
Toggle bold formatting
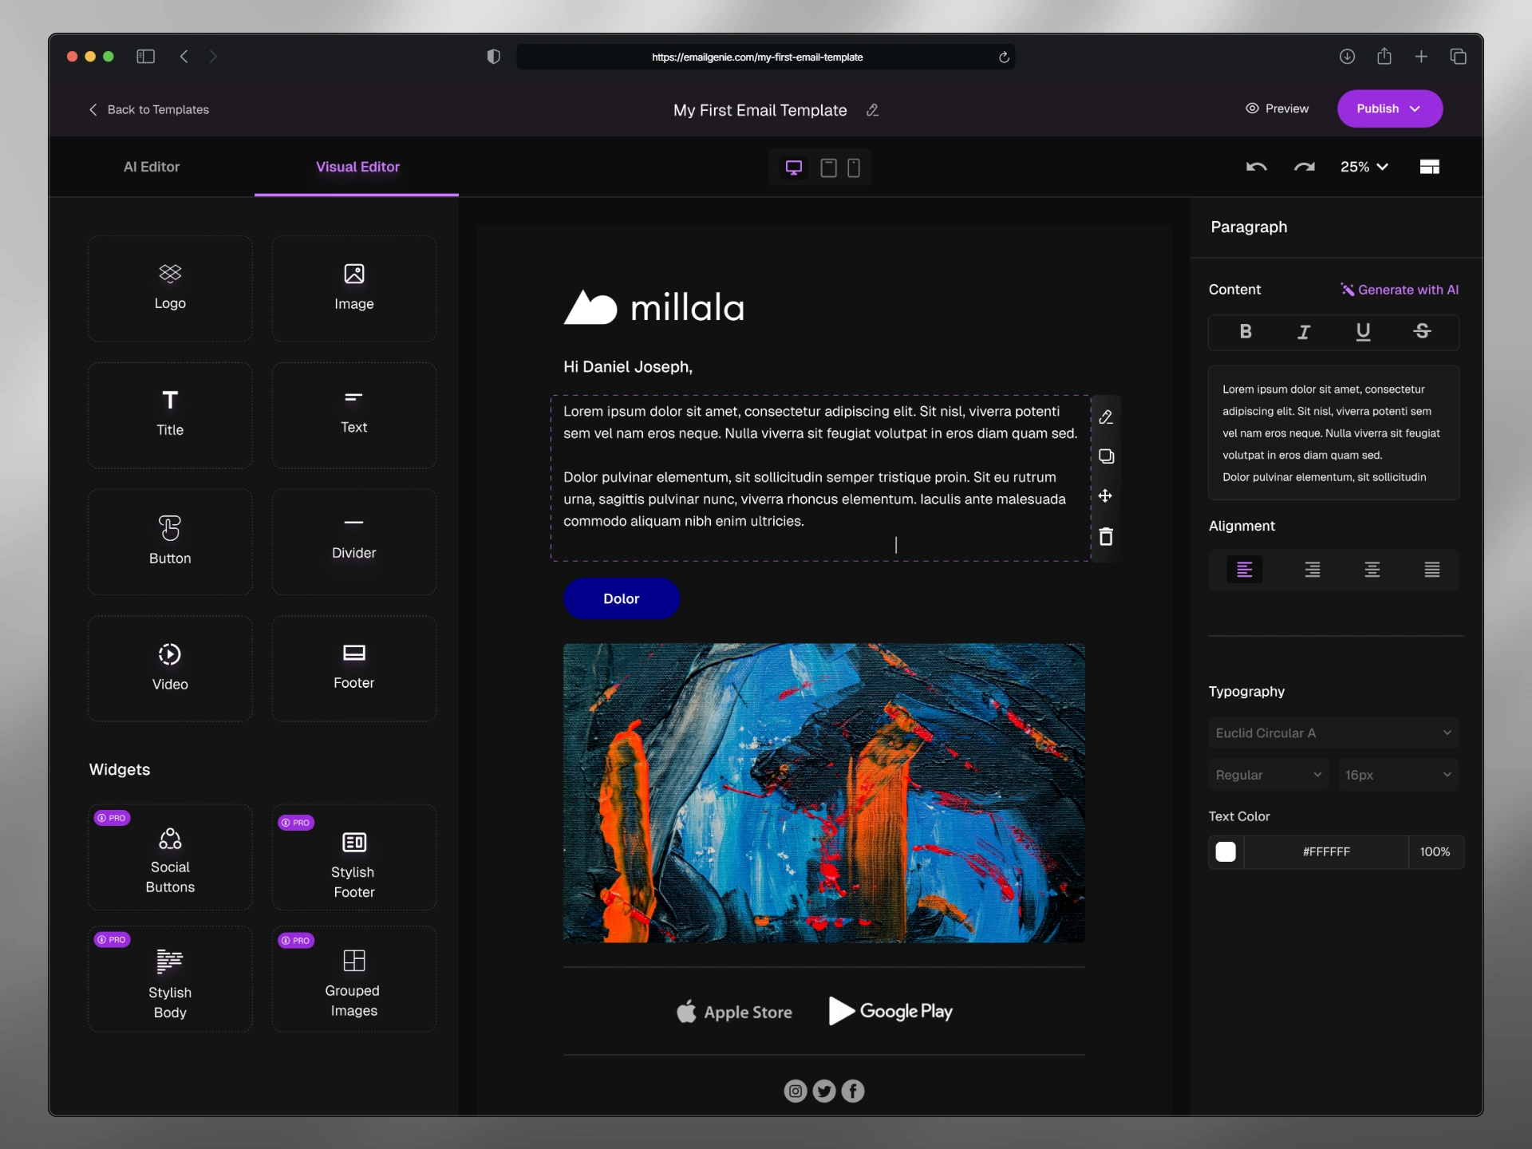tap(1245, 332)
